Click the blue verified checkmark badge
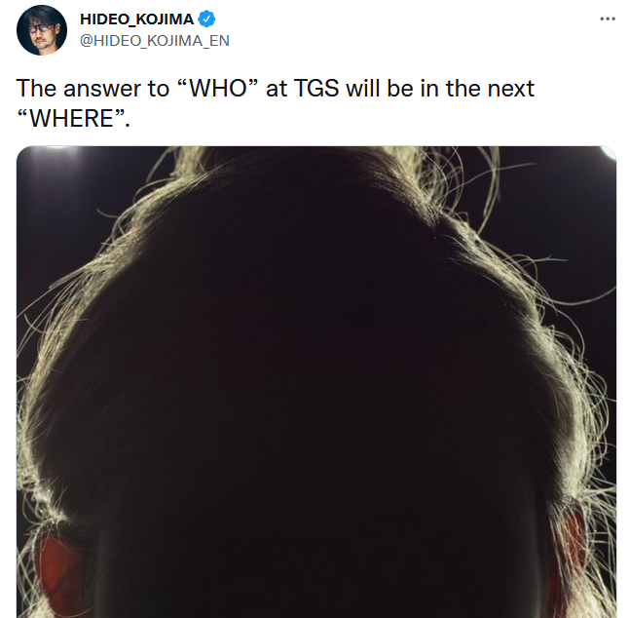This screenshot has height=618, width=629. 206,19
